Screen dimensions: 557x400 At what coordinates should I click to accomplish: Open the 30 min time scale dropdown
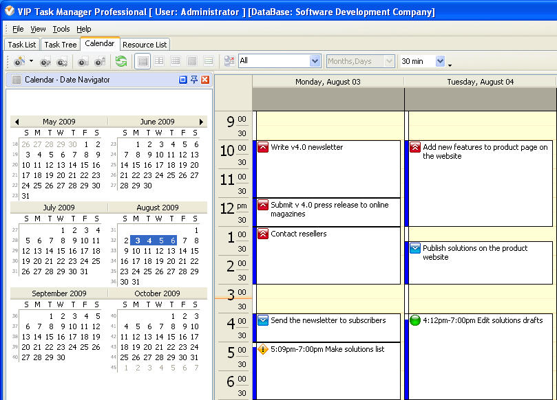coord(440,61)
